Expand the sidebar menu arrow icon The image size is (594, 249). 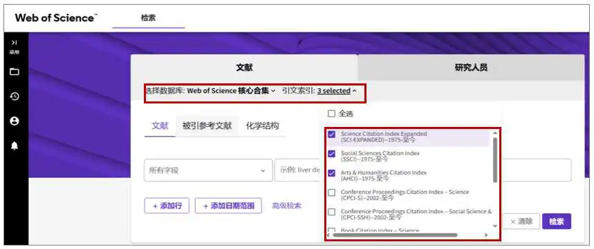point(15,42)
